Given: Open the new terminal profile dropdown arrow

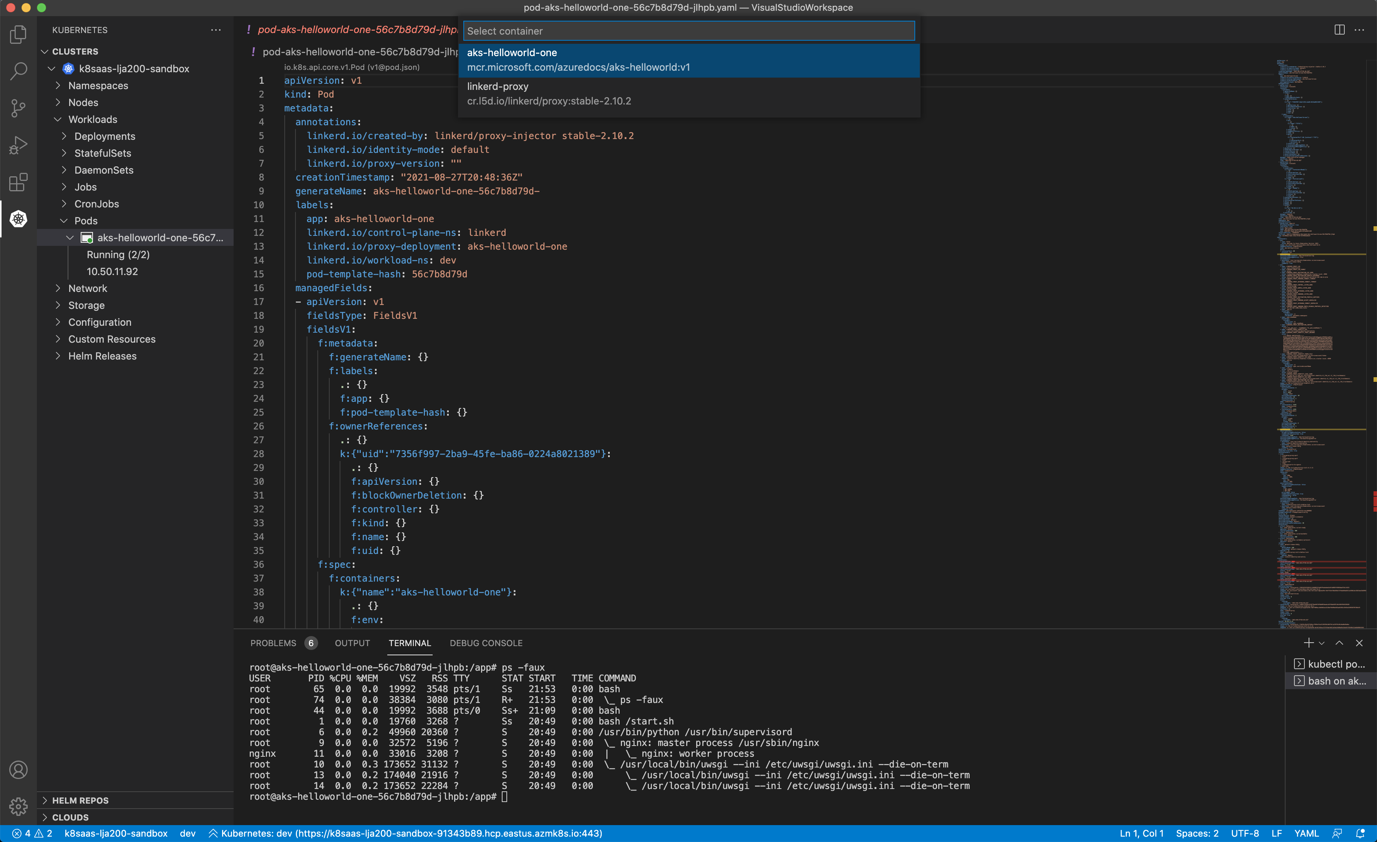Looking at the screenshot, I should point(1322,644).
